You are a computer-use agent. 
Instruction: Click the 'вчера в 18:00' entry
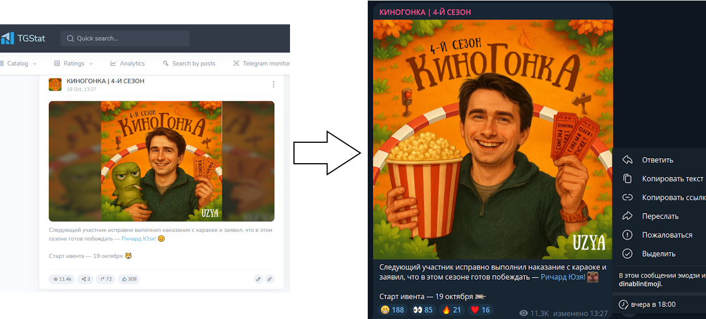(x=659, y=304)
